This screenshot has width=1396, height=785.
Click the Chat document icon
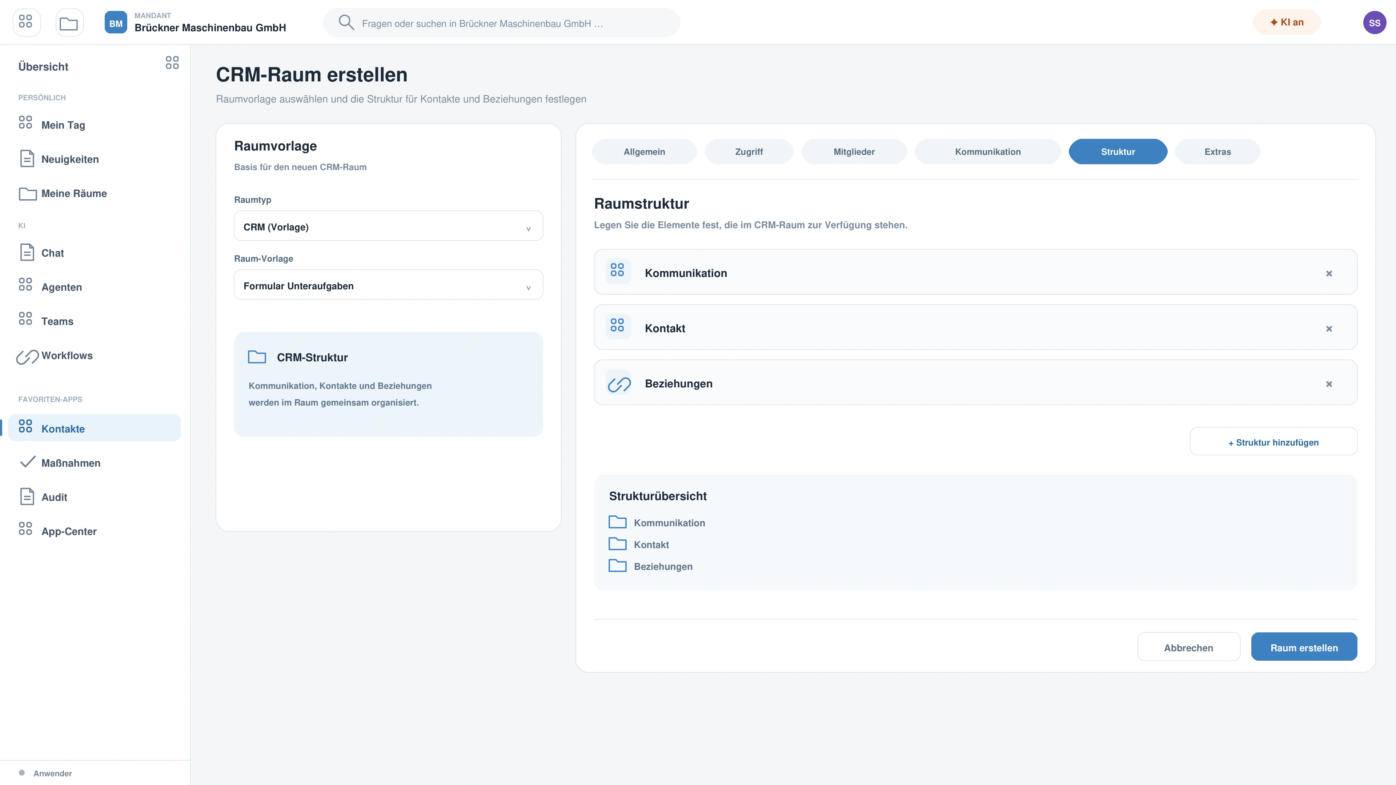point(27,252)
